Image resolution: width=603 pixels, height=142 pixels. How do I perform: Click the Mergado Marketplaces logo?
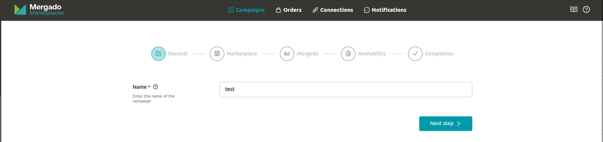click(39, 10)
